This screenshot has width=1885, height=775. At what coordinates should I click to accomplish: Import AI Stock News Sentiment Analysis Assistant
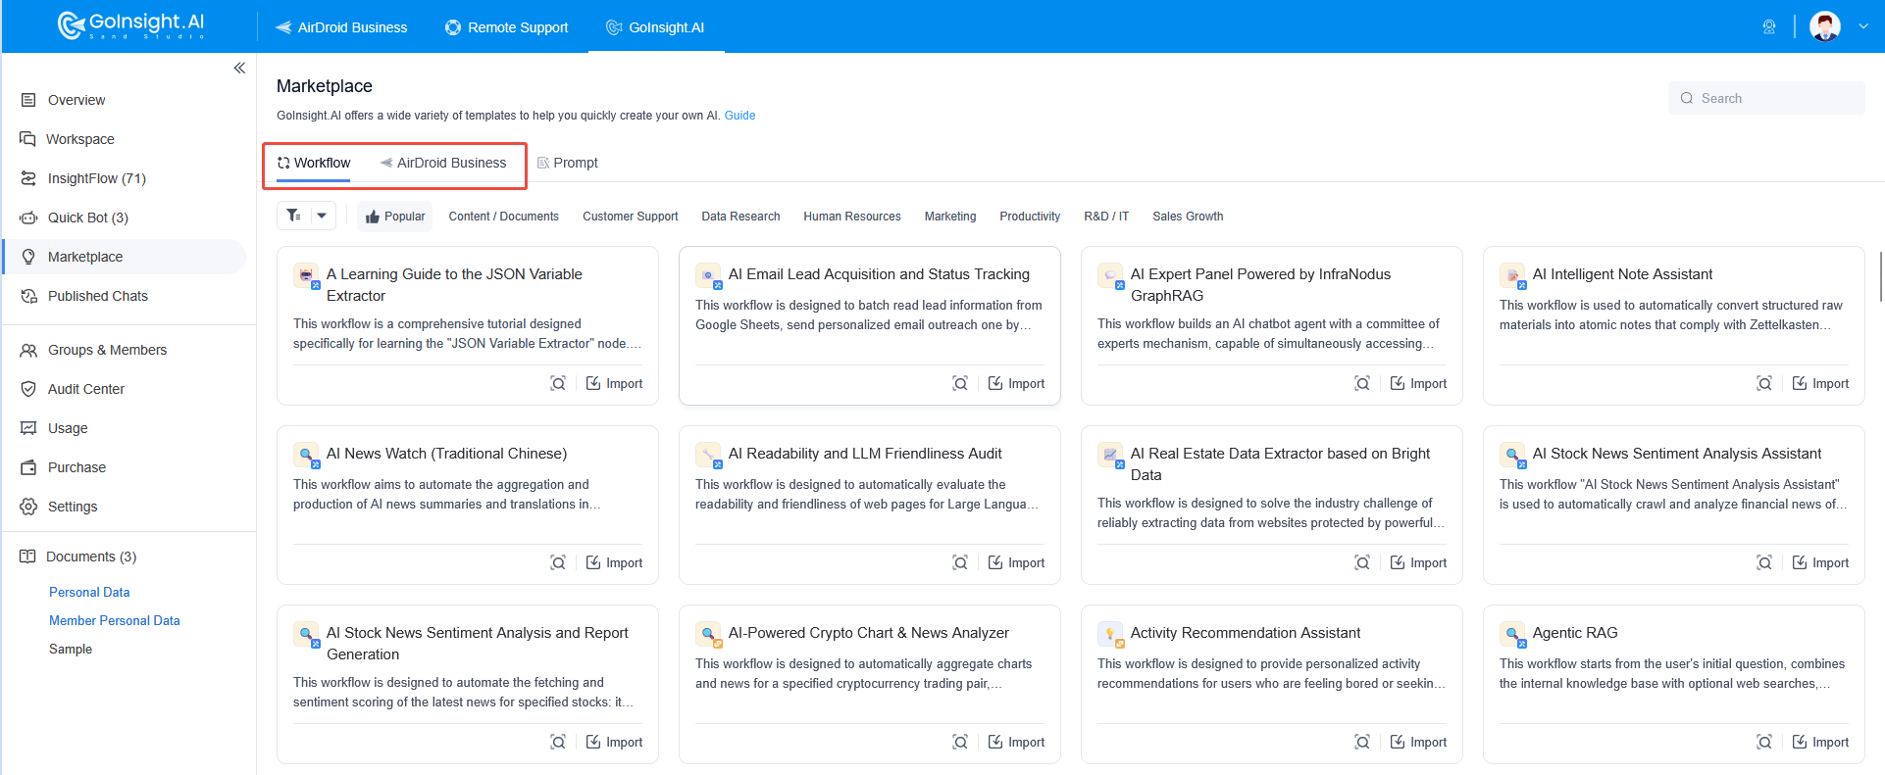pos(1820,562)
